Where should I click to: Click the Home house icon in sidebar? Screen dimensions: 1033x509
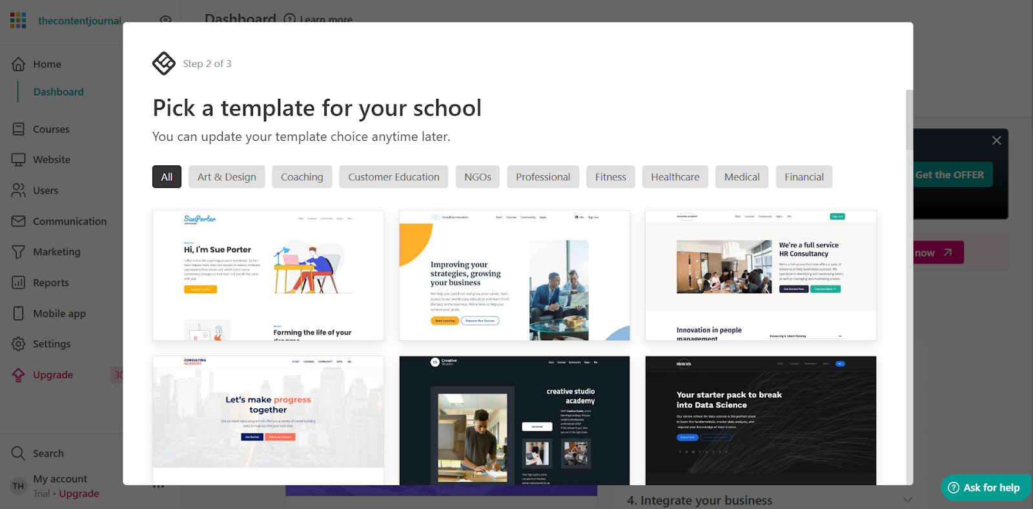pyautogui.click(x=19, y=64)
